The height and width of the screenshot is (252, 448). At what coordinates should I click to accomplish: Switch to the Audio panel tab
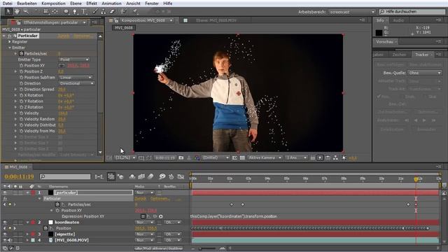point(398,20)
